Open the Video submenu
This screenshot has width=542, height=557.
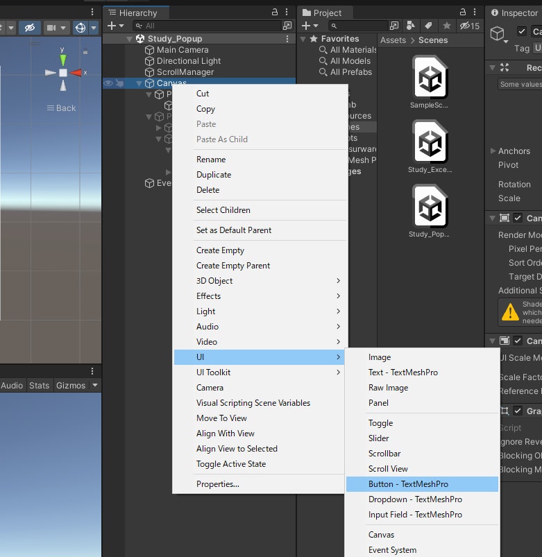[x=260, y=342]
